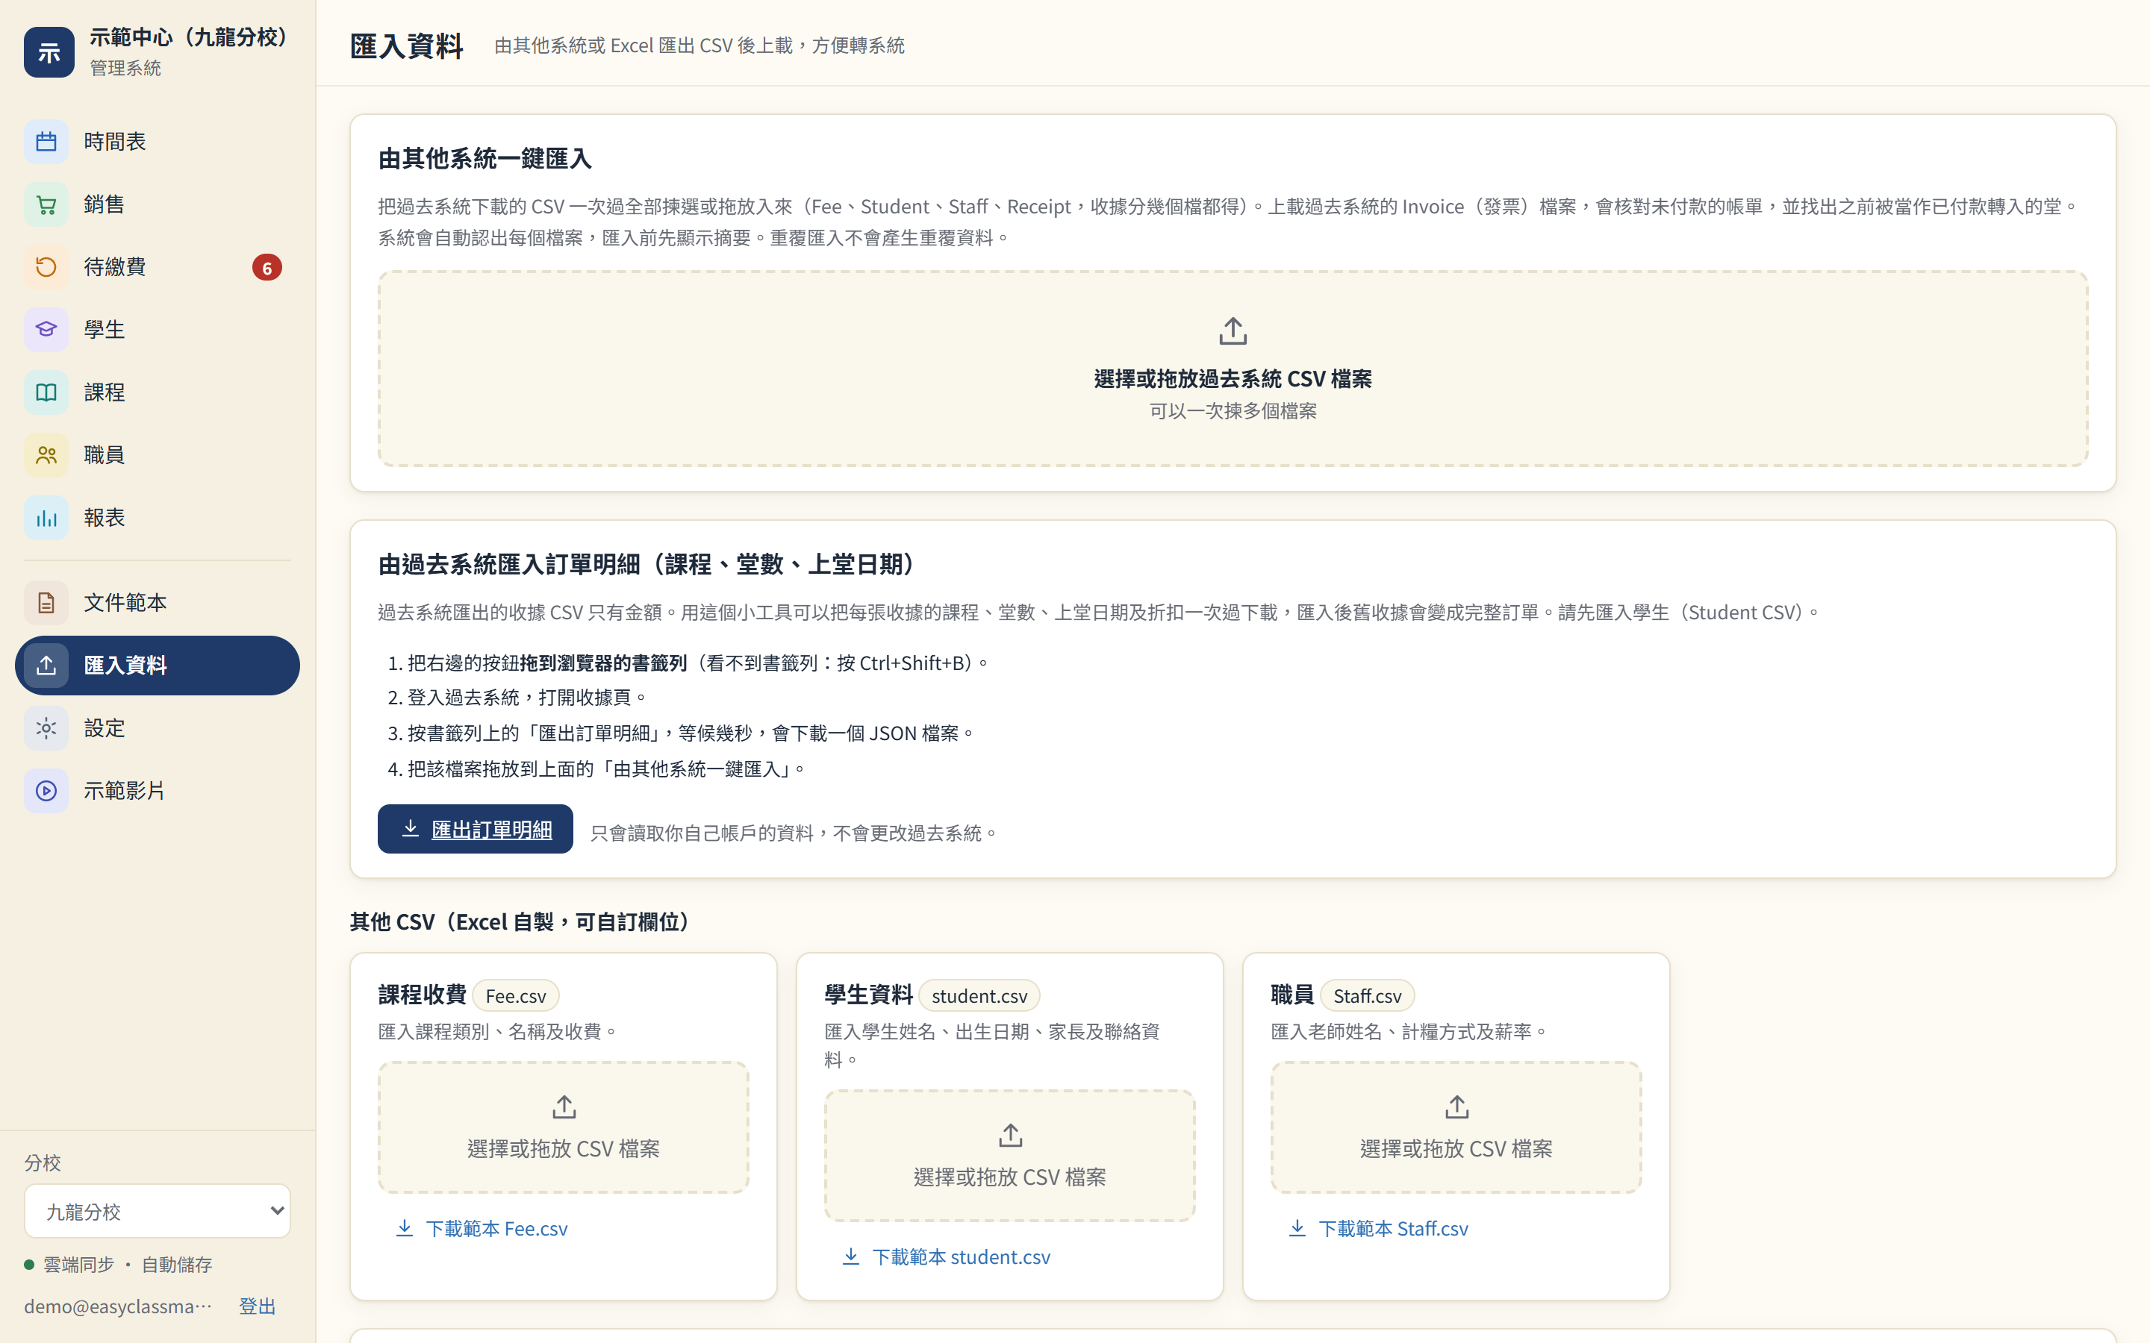The image size is (2150, 1343).
Task: Click 選擇或拖放 CSV 檔案 under 學生資料
Action: tap(1010, 1177)
